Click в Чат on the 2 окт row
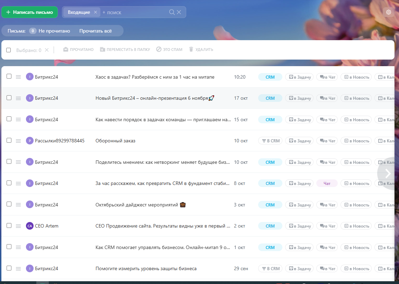The width and height of the screenshot is (399, 284). tap(327, 226)
